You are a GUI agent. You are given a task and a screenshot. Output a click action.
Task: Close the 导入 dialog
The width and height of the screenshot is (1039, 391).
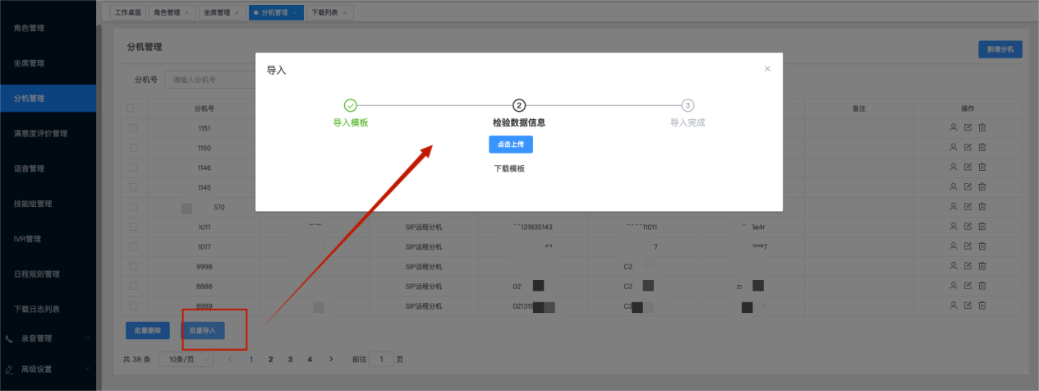point(767,69)
